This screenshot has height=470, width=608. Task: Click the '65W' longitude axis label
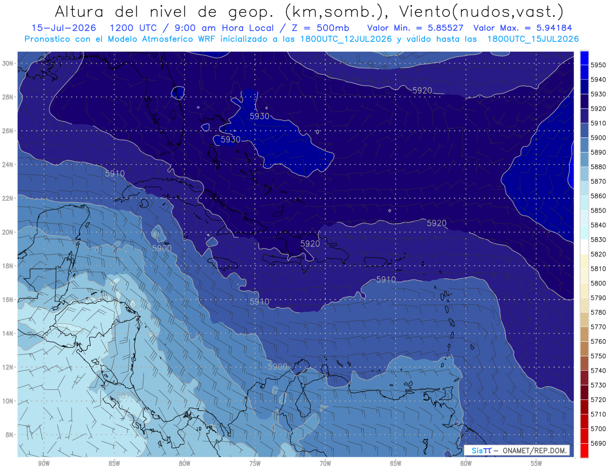(396, 464)
